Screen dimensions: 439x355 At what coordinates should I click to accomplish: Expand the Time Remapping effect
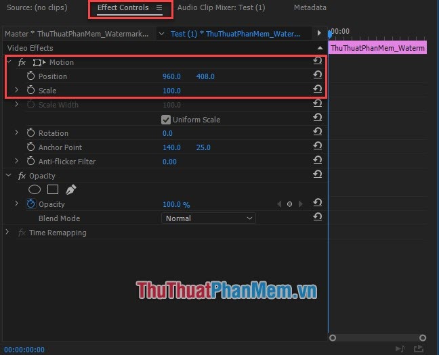coord(7,232)
